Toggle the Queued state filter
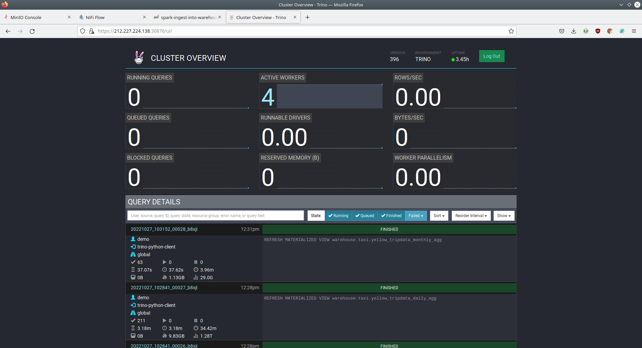Screen dimensions: 642x348 pyautogui.click(x=364, y=216)
